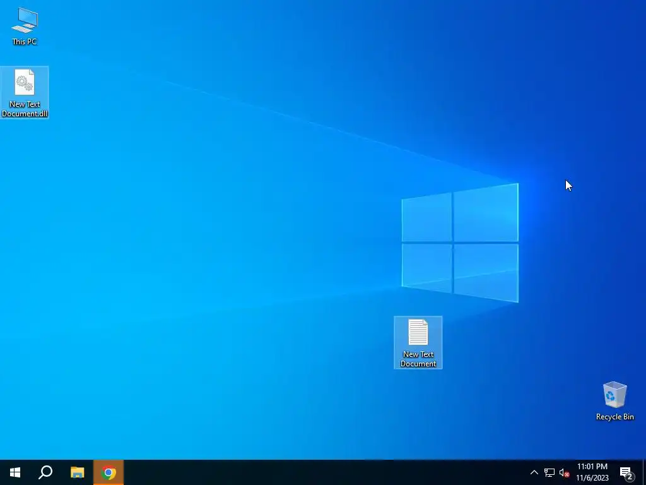Open taskbar Search magnifier
This screenshot has width=646, height=485.
tap(45, 472)
